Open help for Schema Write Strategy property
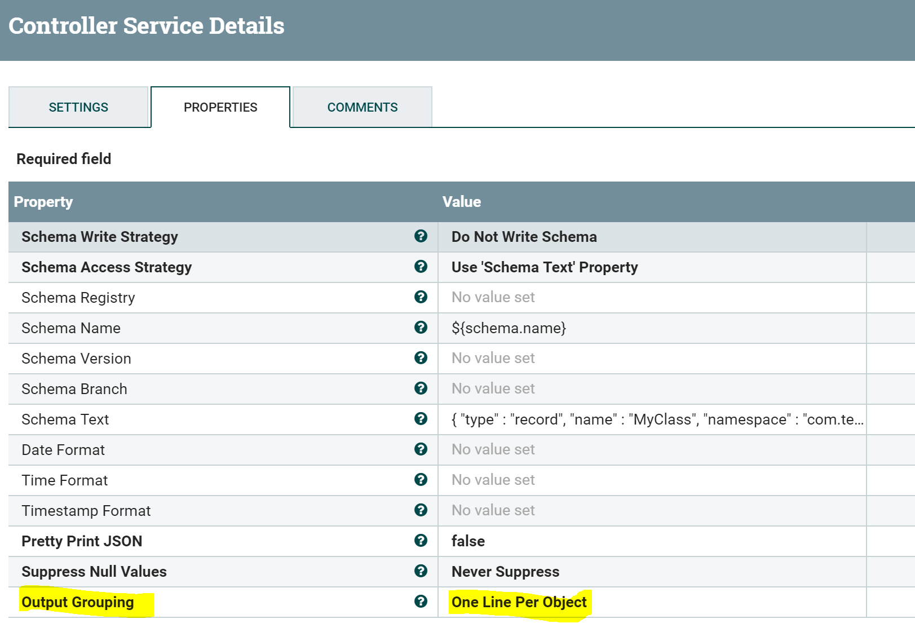Viewport: 915px width, 632px height. pos(421,237)
